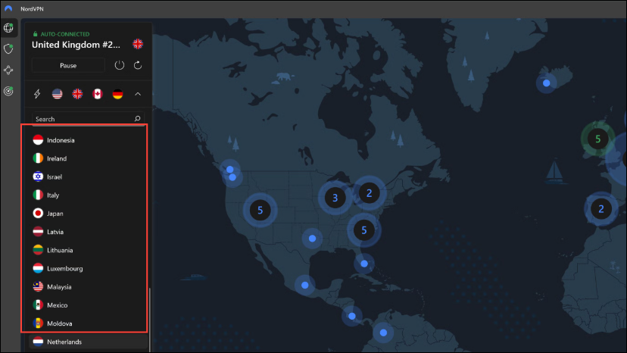This screenshot has width=627, height=353.
Task: Select Japan from the country list
Action: [56, 214]
